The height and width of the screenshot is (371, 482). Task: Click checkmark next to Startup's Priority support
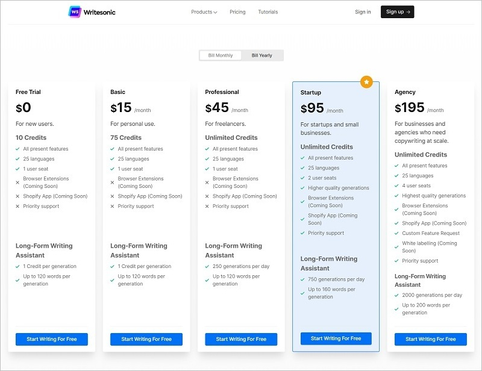tap(302, 233)
